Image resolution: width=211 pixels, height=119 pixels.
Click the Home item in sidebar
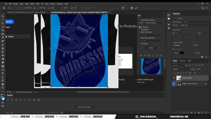point(18,37)
